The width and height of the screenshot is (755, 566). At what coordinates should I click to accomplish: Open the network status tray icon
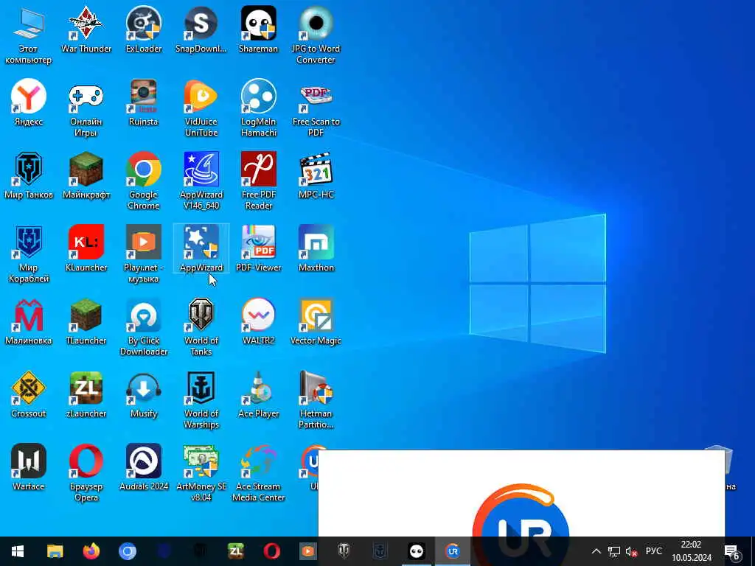[614, 551]
